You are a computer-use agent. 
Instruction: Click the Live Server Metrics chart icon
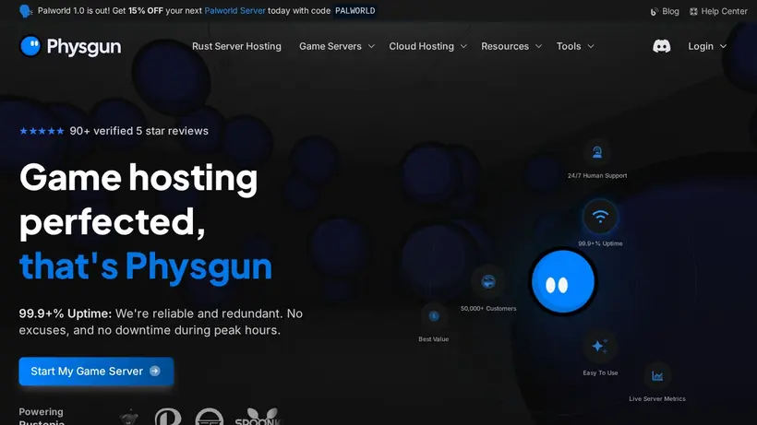pos(657,376)
